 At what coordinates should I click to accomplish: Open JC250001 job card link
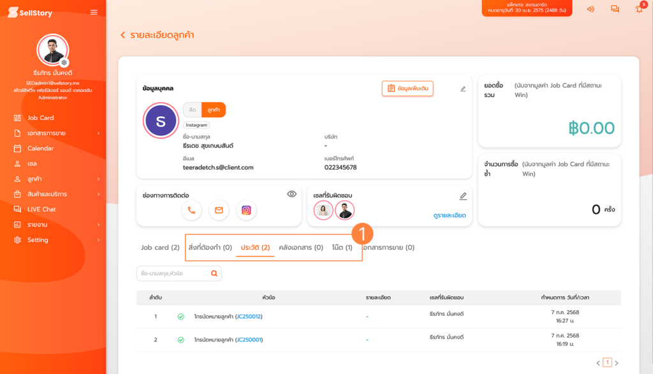pyautogui.click(x=249, y=340)
